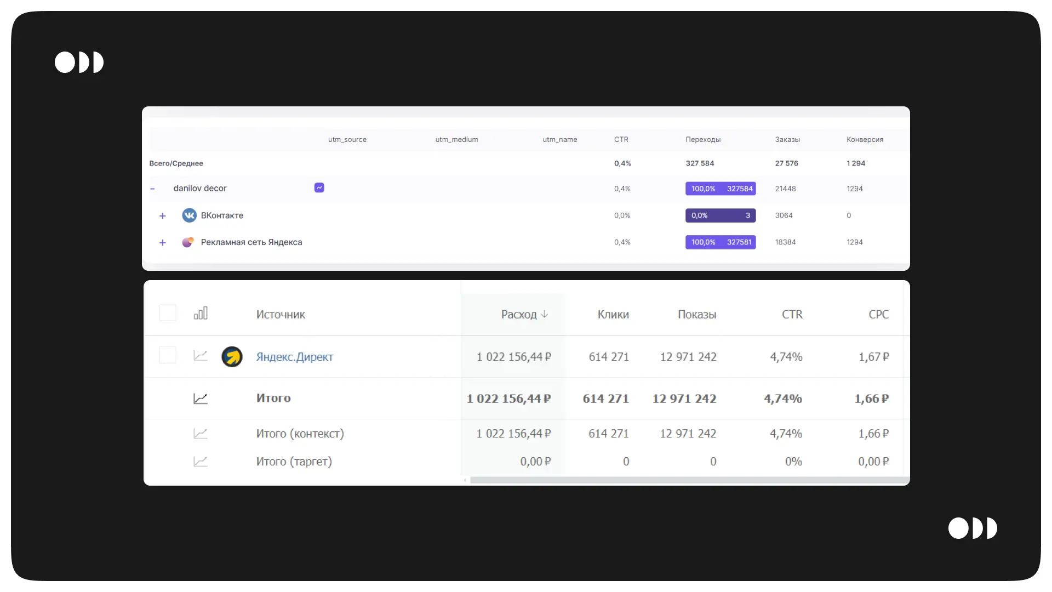Collapse the danilov decor row

(x=153, y=189)
